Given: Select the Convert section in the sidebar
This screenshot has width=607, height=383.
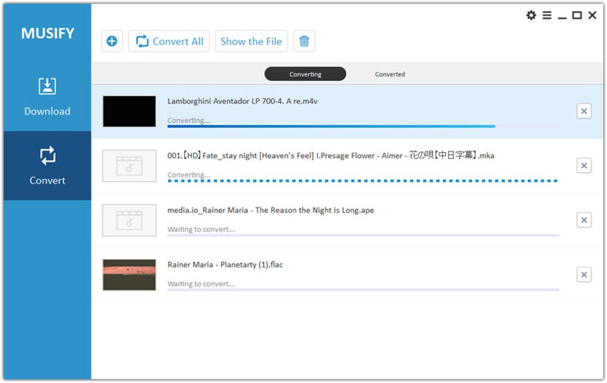Looking at the screenshot, I should point(47,167).
